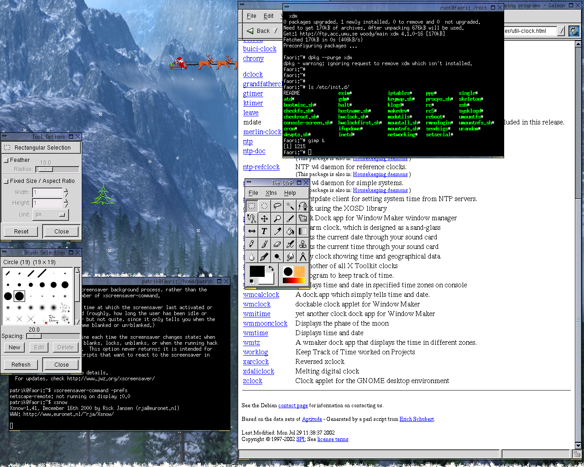Open Help menu in The GIMP toolbox

point(290,193)
